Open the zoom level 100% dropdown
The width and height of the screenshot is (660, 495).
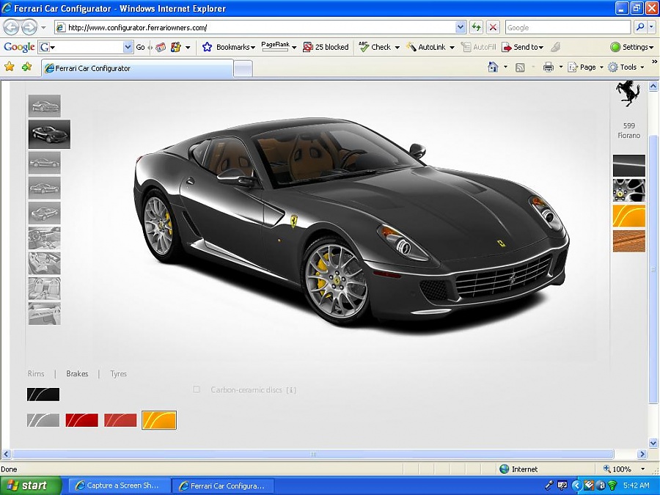(x=642, y=469)
